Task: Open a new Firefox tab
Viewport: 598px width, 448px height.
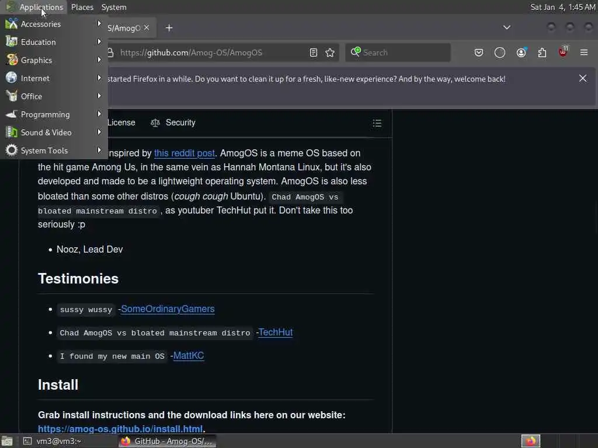Action: click(169, 28)
